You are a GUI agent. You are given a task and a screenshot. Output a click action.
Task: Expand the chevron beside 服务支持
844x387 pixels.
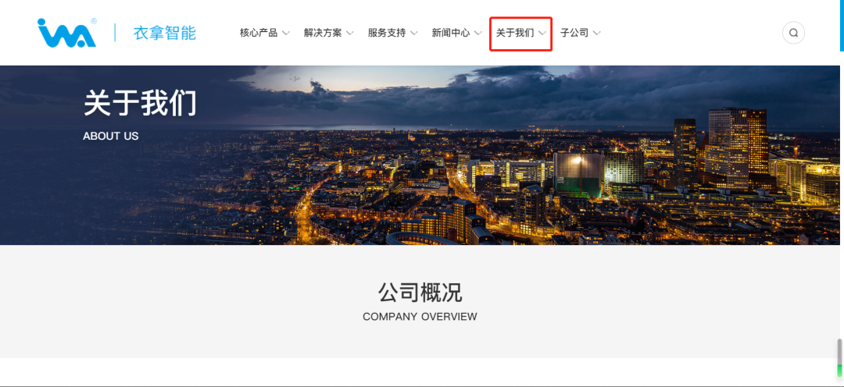[x=414, y=34]
